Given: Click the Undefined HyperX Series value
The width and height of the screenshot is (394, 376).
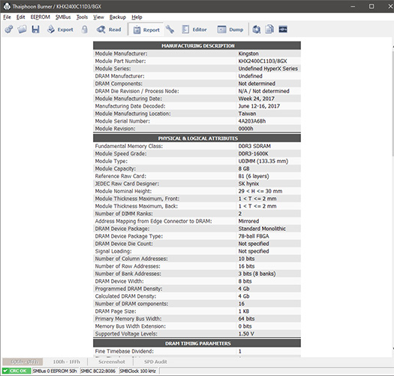Looking at the screenshot, I should point(268,68).
